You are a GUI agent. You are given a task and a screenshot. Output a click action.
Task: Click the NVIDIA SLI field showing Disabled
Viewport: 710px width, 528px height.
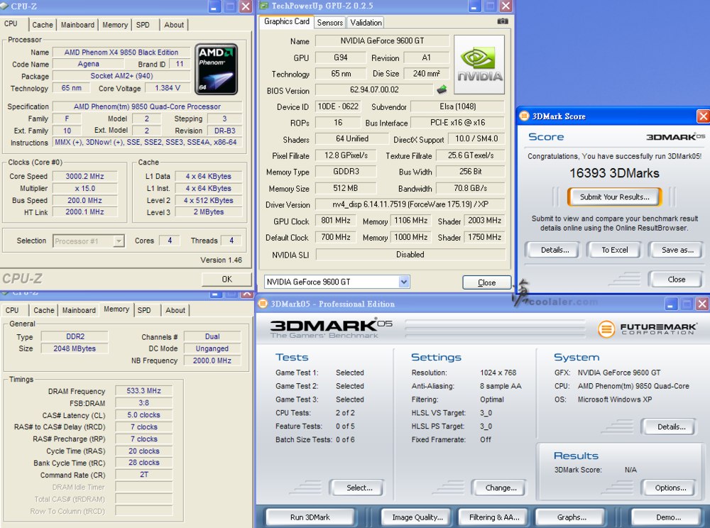(x=410, y=254)
